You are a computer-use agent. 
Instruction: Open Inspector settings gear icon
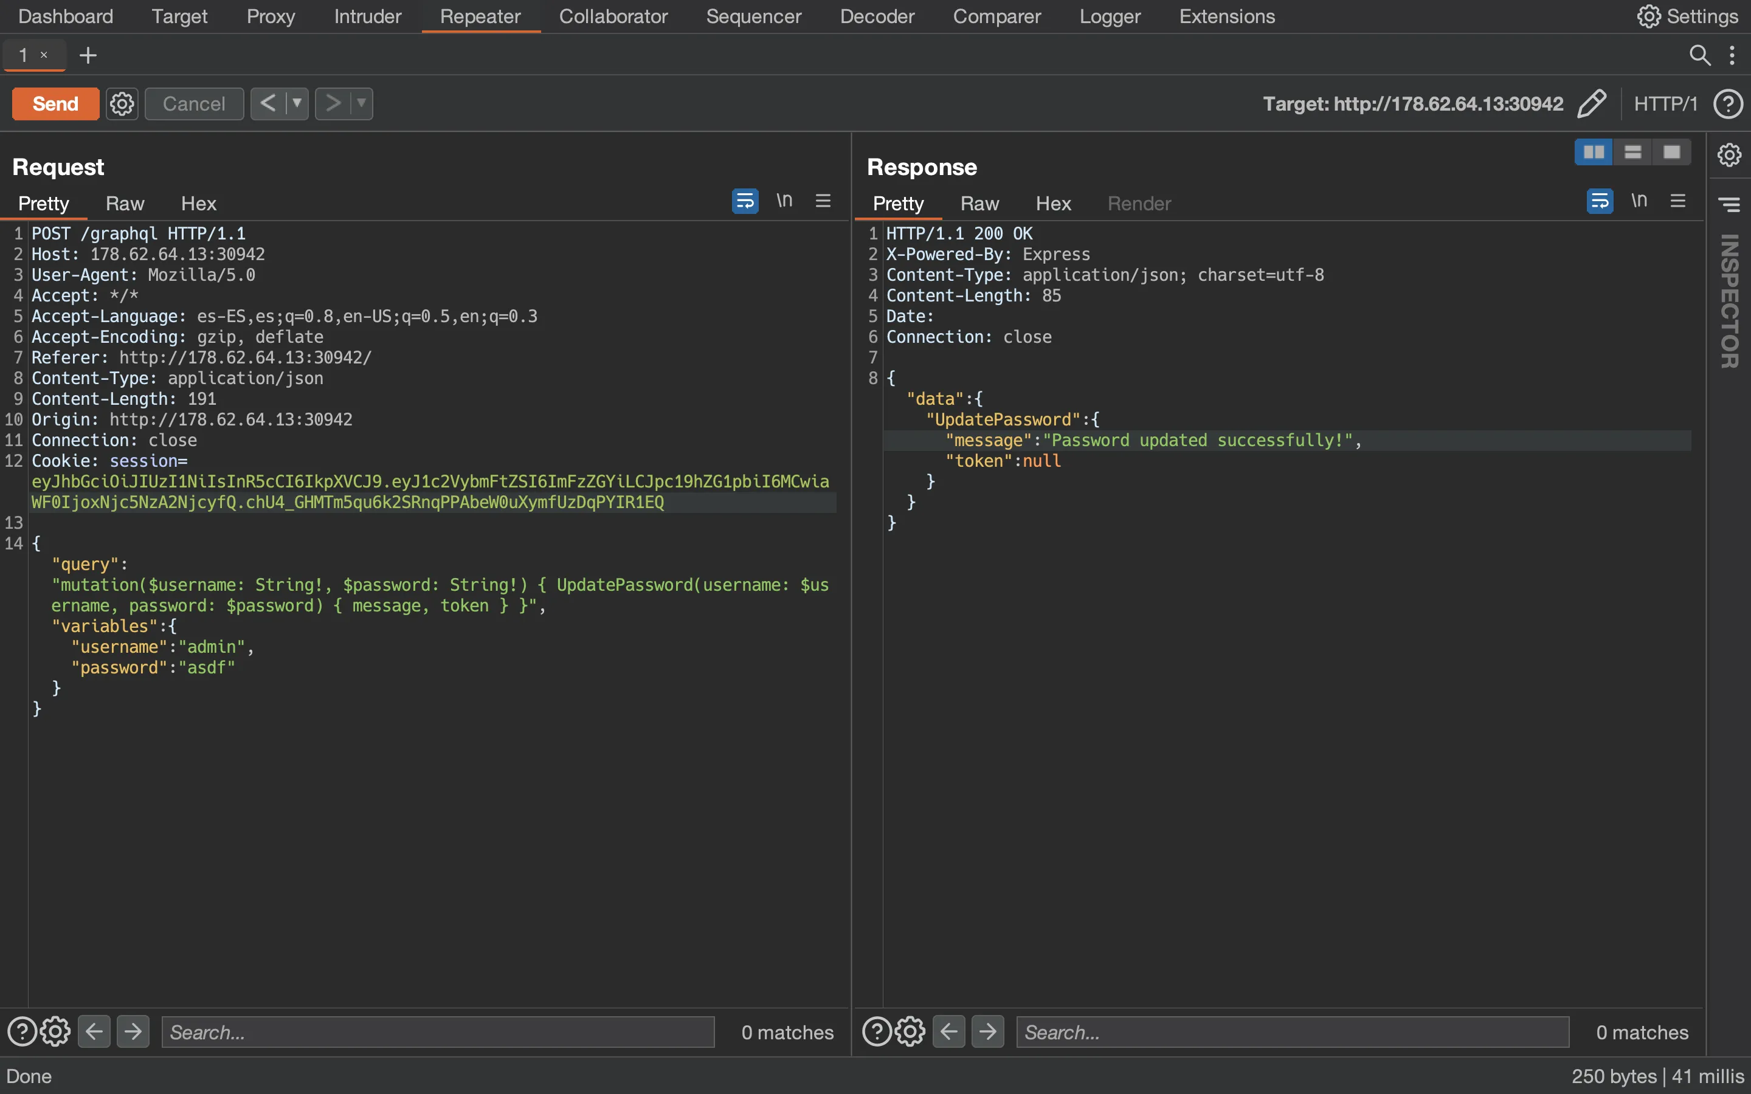(x=1729, y=154)
